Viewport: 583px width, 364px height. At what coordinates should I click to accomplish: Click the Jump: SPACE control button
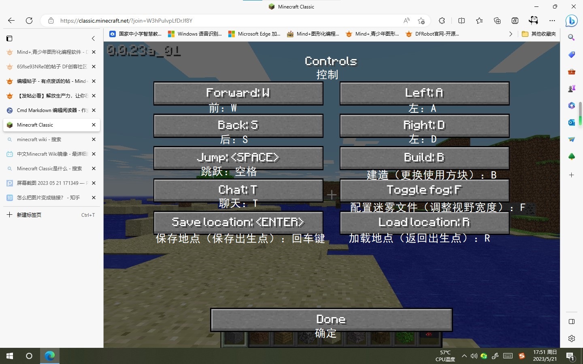coord(238,158)
